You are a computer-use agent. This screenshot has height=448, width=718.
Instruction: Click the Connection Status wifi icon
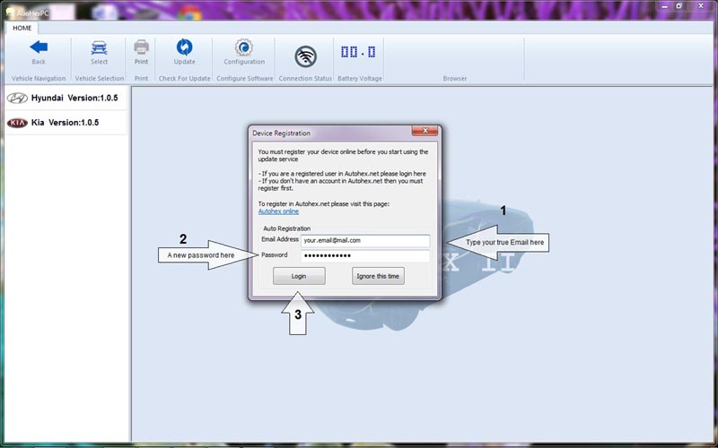click(305, 57)
